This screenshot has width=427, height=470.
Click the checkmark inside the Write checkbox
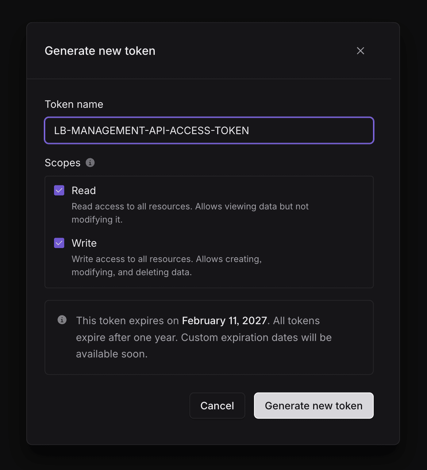coord(59,243)
